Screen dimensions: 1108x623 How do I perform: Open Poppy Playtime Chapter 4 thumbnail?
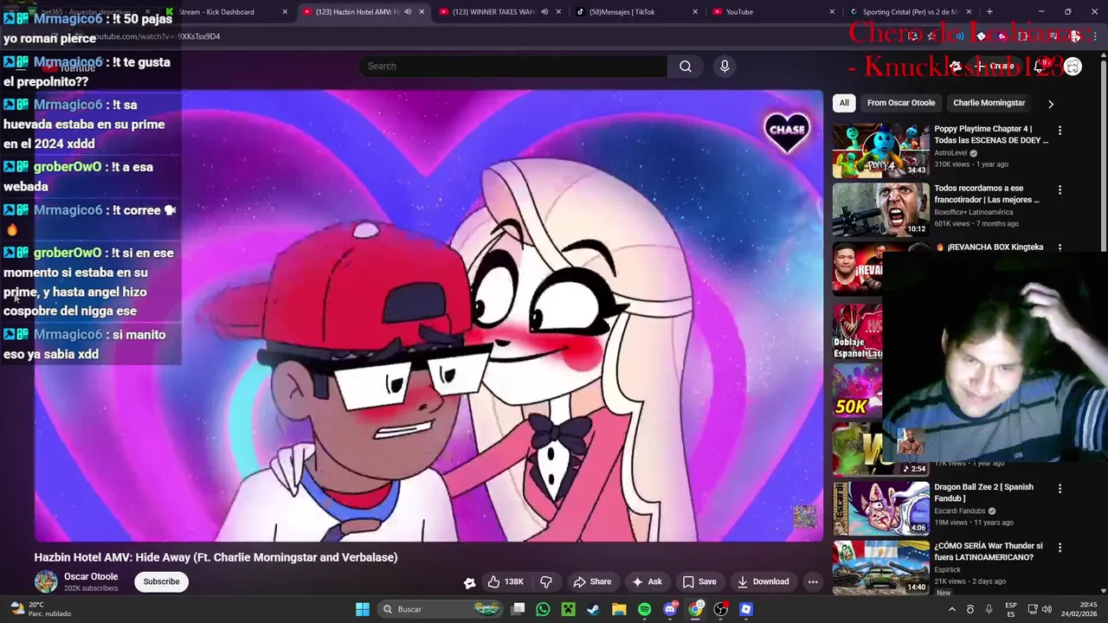point(880,151)
